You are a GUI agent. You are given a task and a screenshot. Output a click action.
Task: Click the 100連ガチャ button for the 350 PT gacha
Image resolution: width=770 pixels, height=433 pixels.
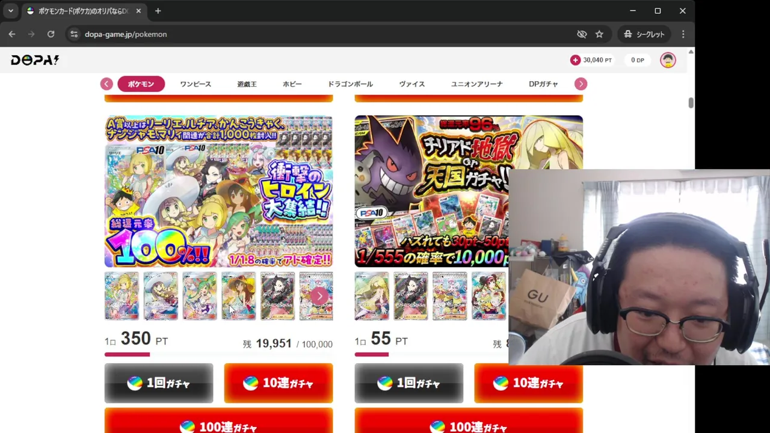[x=218, y=421]
